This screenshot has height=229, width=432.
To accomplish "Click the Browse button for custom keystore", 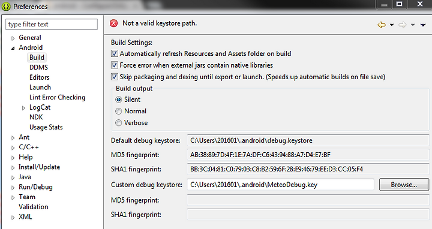I will [x=404, y=185].
